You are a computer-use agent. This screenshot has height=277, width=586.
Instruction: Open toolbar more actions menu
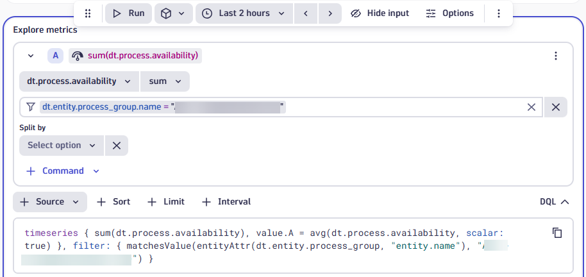(499, 13)
